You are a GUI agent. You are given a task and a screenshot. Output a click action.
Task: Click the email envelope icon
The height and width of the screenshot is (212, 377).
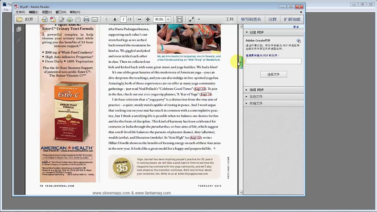[x=95, y=19]
